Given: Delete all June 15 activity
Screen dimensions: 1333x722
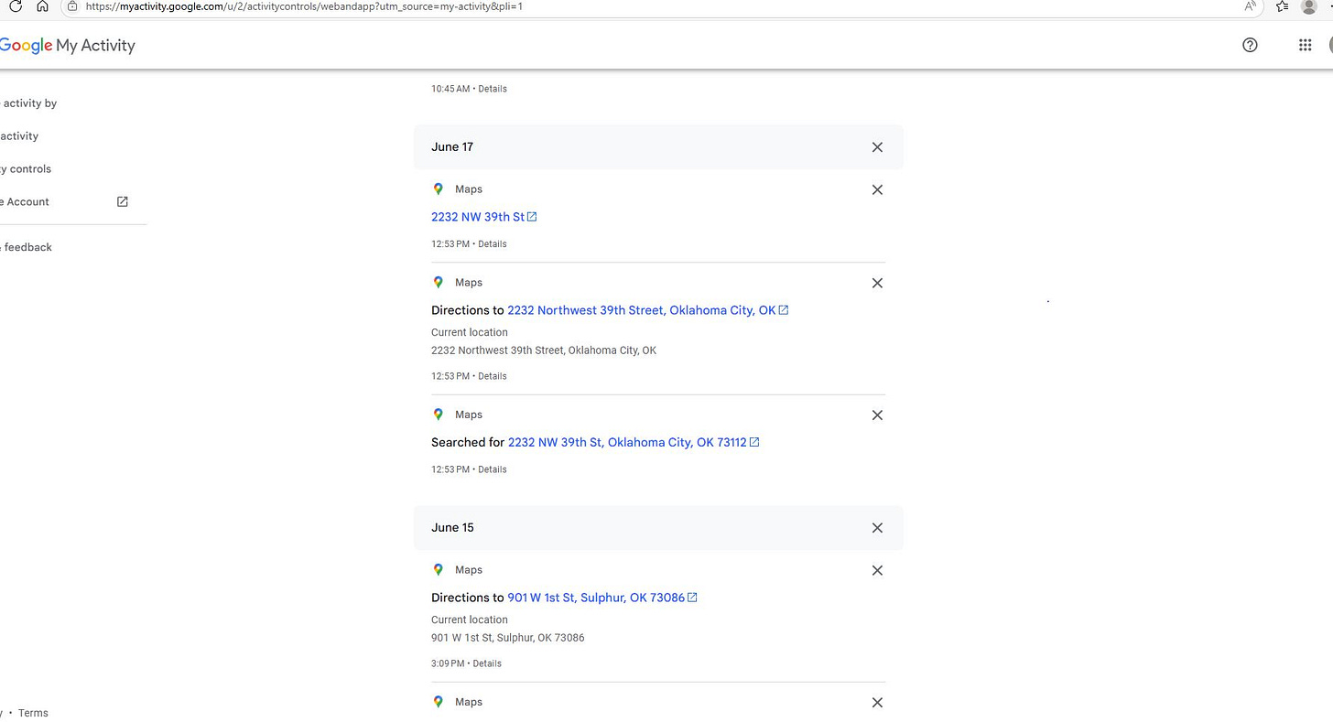Looking at the screenshot, I should 877,528.
